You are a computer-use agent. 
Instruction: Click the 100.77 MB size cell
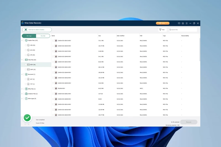(x=101, y=115)
